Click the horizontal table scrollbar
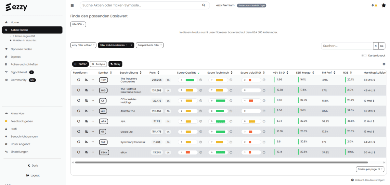Screen dimensions: 390x185 [221, 162]
